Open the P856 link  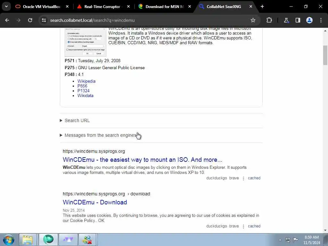82,86
